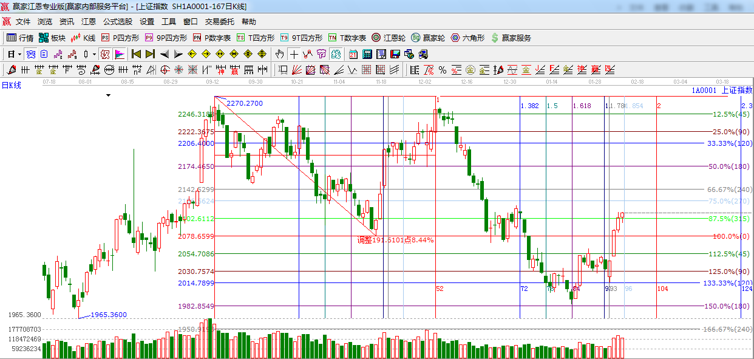The image size is (754, 359).
Task: Jump to last bar using skip-forward icon
Action: pos(150,54)
